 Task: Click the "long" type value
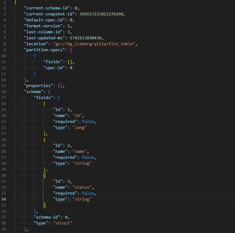point(80,128)
